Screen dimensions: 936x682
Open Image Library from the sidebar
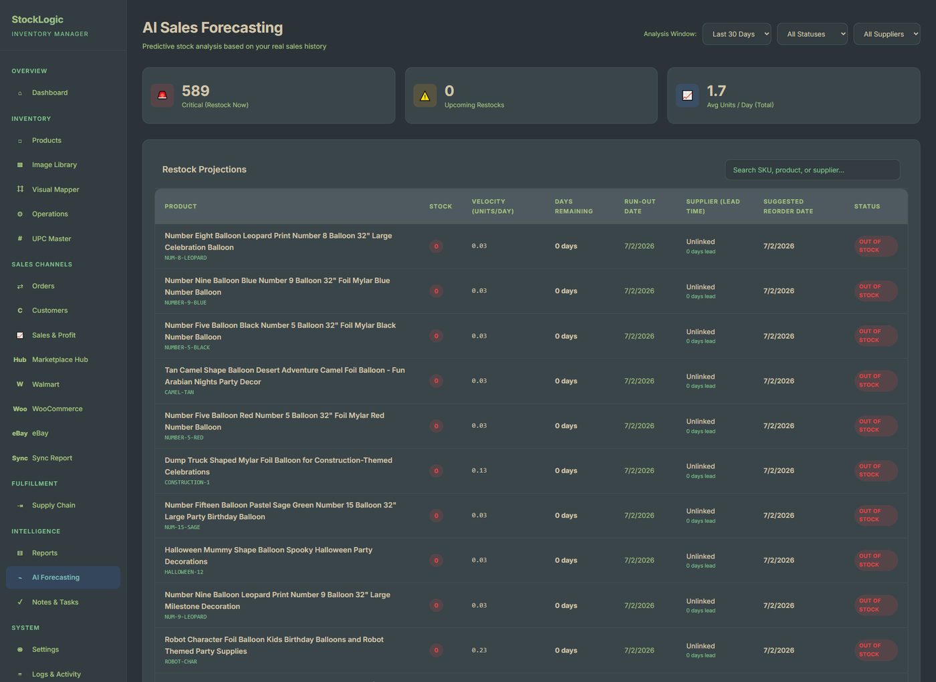point(63,165)
